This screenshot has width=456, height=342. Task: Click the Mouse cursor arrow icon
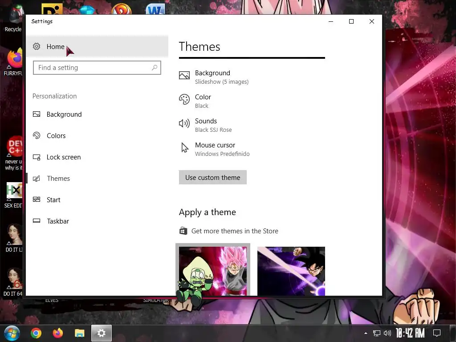click(184, 147)
